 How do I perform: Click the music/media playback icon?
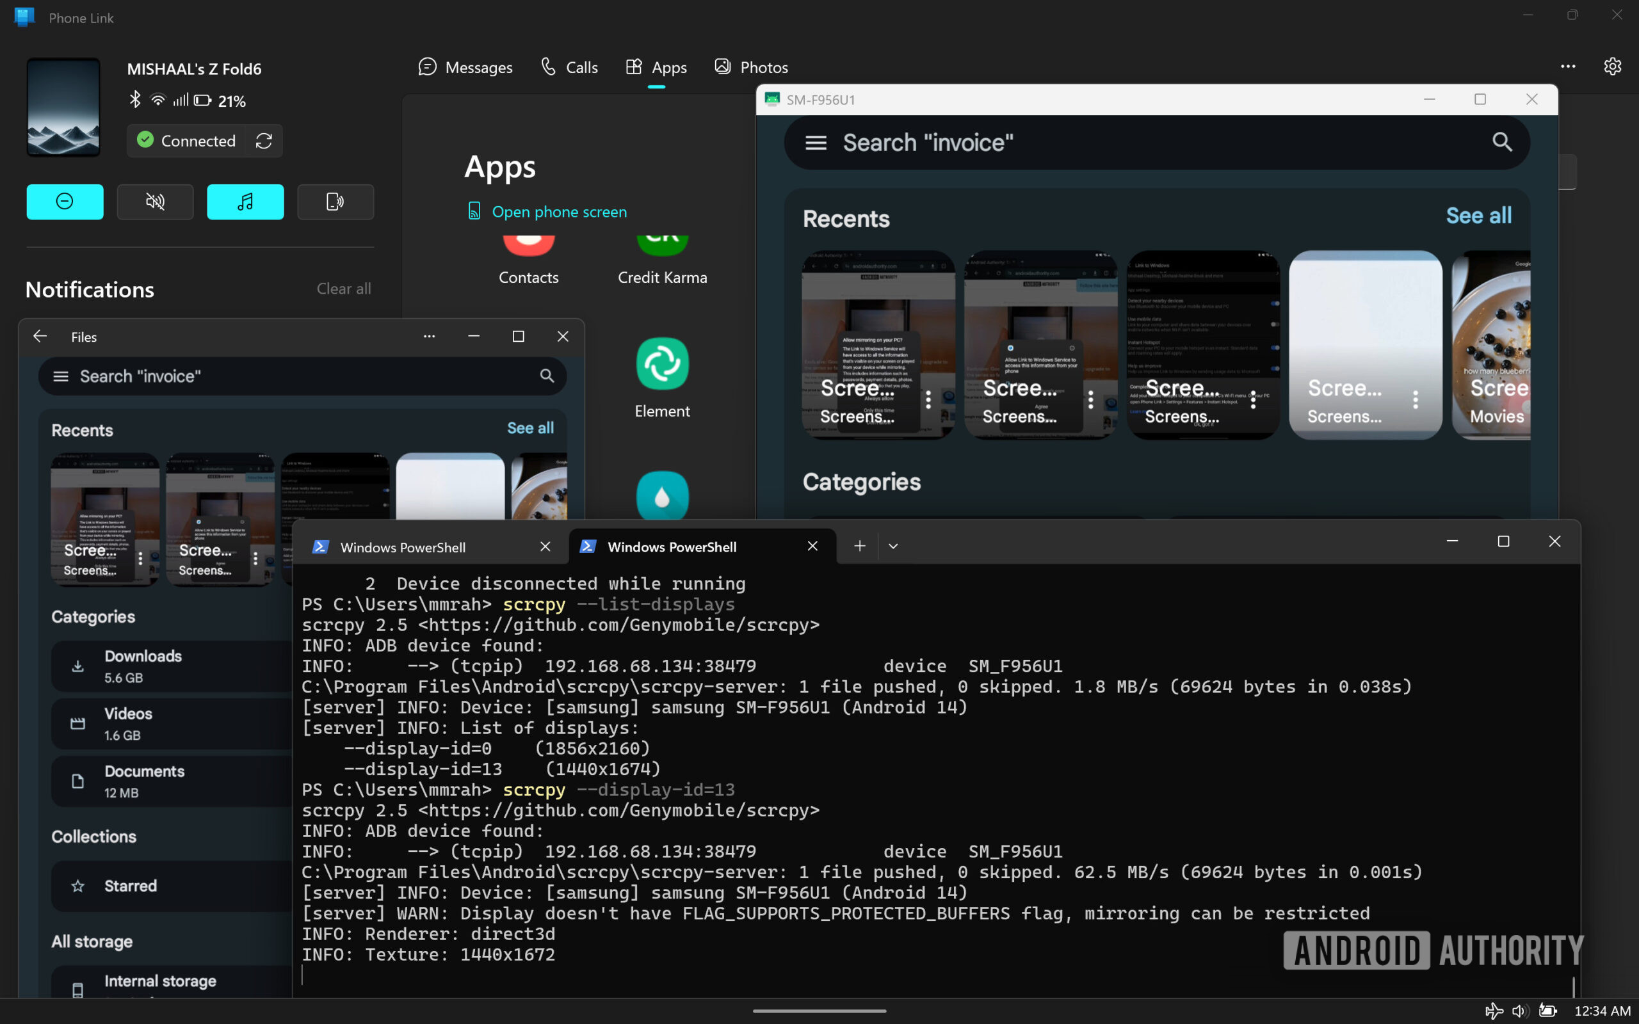[x=245, y=202]
